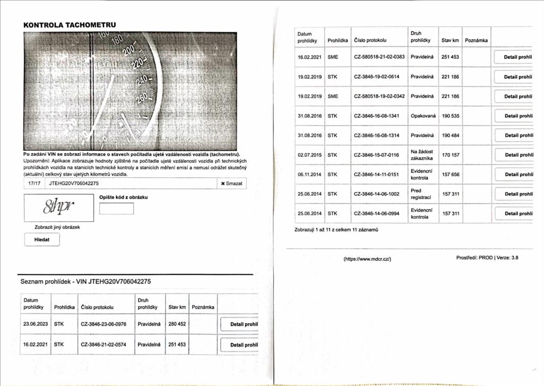Click the tachometer speedometer image
The width and height of the screenshot is (544, 386).
click(130, 91)
